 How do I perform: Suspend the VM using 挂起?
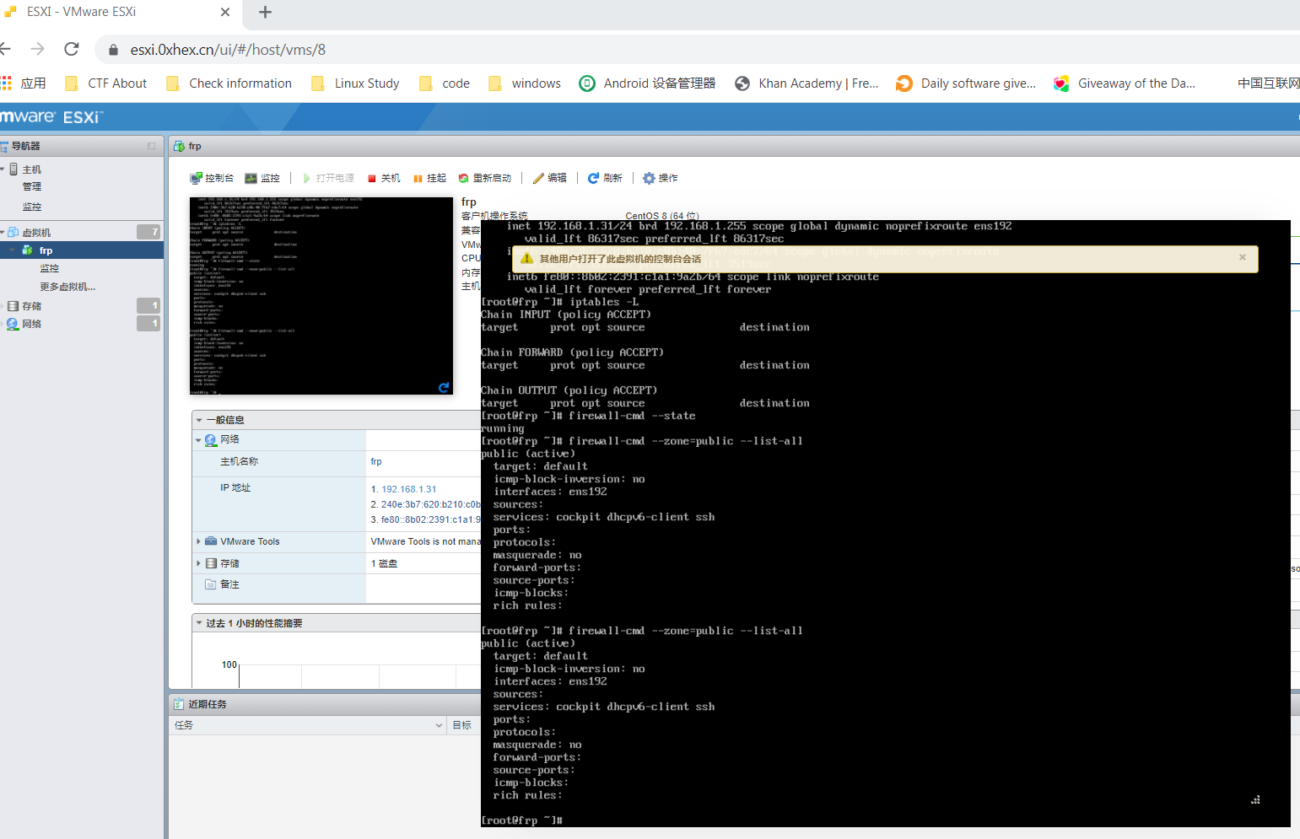tap(429, 178)
